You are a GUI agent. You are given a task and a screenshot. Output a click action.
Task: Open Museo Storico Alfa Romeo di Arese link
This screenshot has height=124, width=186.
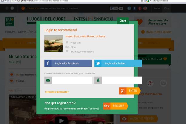pyautogui.click(x=85, y=36)
